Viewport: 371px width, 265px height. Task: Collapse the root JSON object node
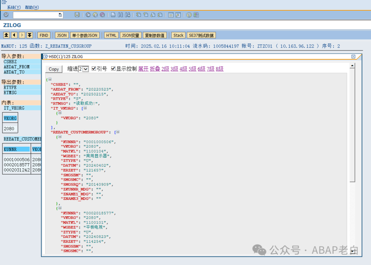click(x=50, y=79)
